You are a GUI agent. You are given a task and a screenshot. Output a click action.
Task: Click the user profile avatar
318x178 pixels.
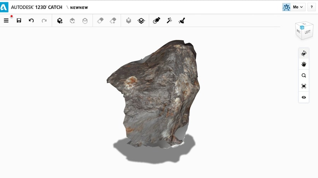(x=286, y=7)
